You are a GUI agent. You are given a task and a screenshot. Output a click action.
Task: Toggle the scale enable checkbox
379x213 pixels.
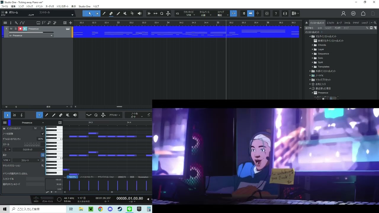point(43,144)
